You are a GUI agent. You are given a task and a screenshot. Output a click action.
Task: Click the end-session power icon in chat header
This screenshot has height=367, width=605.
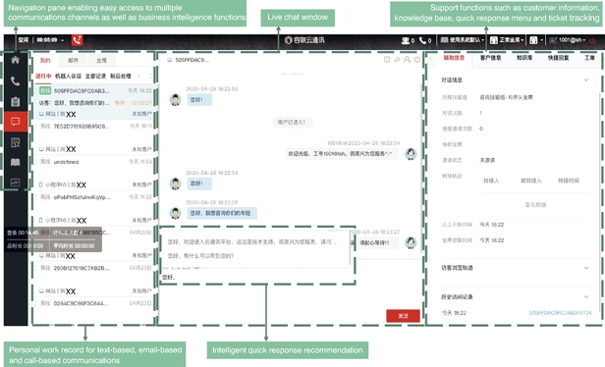pyautogui.click(x=417, y=59)
